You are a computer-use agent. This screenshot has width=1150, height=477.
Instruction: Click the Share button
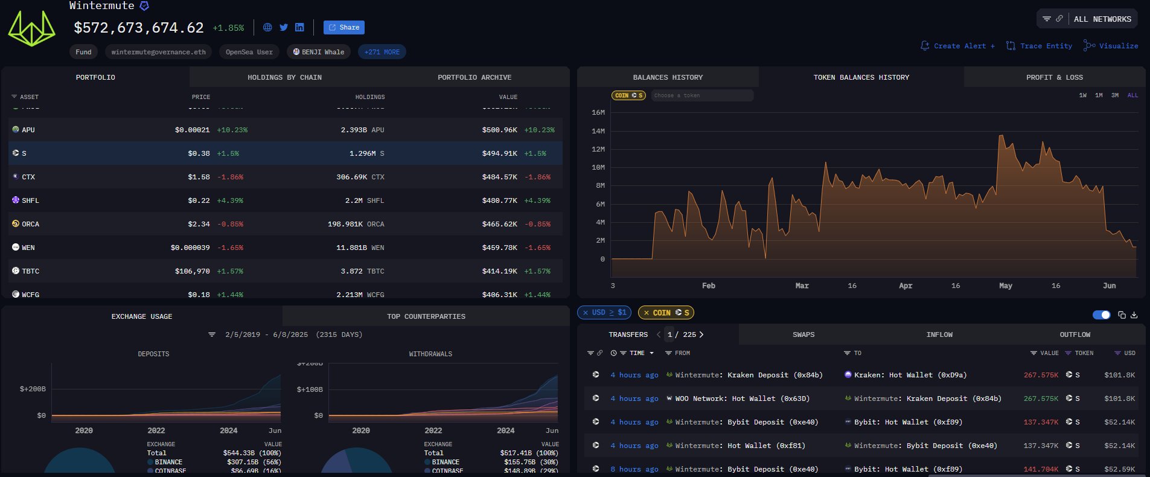(x=344, y=27)
